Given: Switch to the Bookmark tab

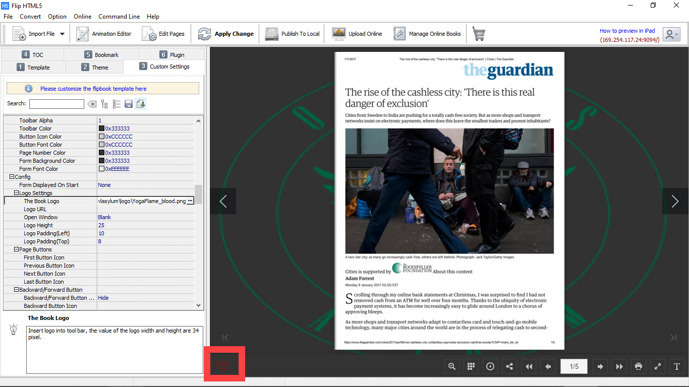Looking at the screenshot, I should pos(101,54).
